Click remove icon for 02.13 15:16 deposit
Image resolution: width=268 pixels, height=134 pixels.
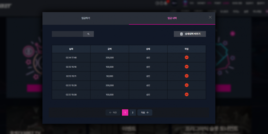[187, 67]
